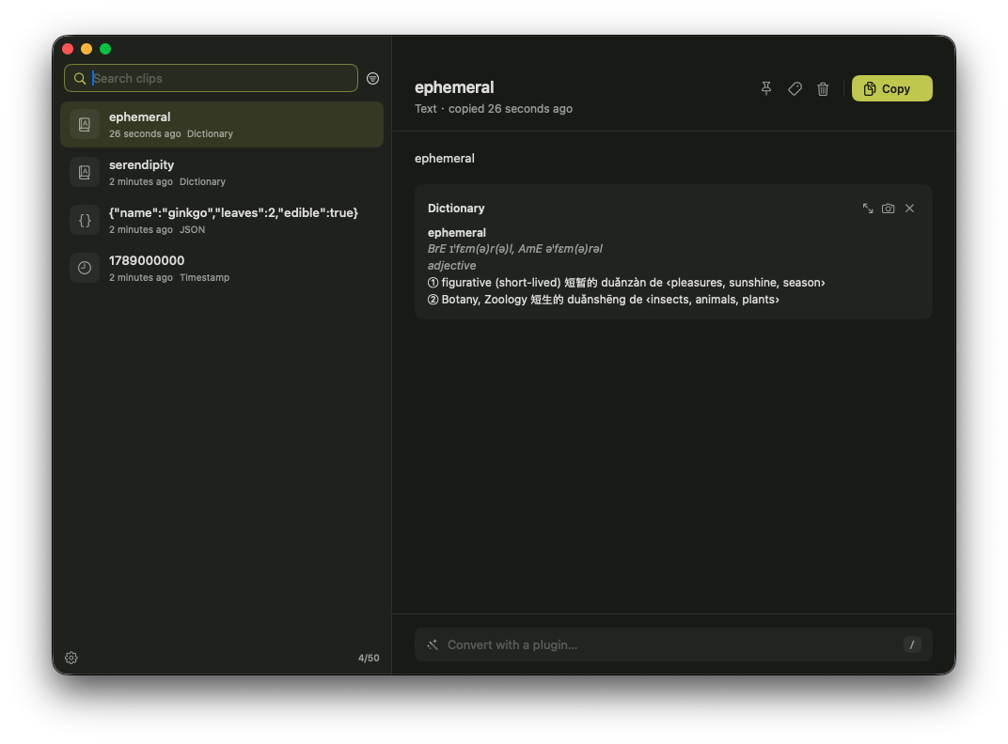
Task: Click the clock icon for timestamp clip
Action: click(x=85, y=268)
